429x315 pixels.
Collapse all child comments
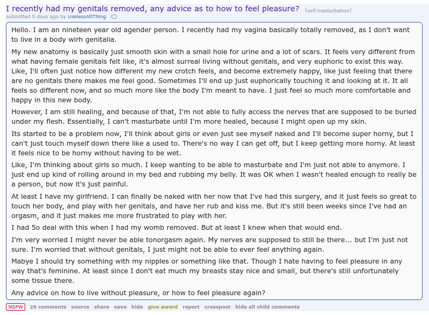[267, 307]
